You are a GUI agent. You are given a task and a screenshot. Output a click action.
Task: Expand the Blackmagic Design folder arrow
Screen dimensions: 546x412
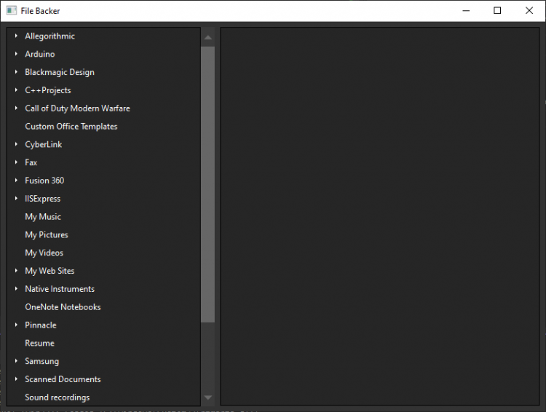16,72
